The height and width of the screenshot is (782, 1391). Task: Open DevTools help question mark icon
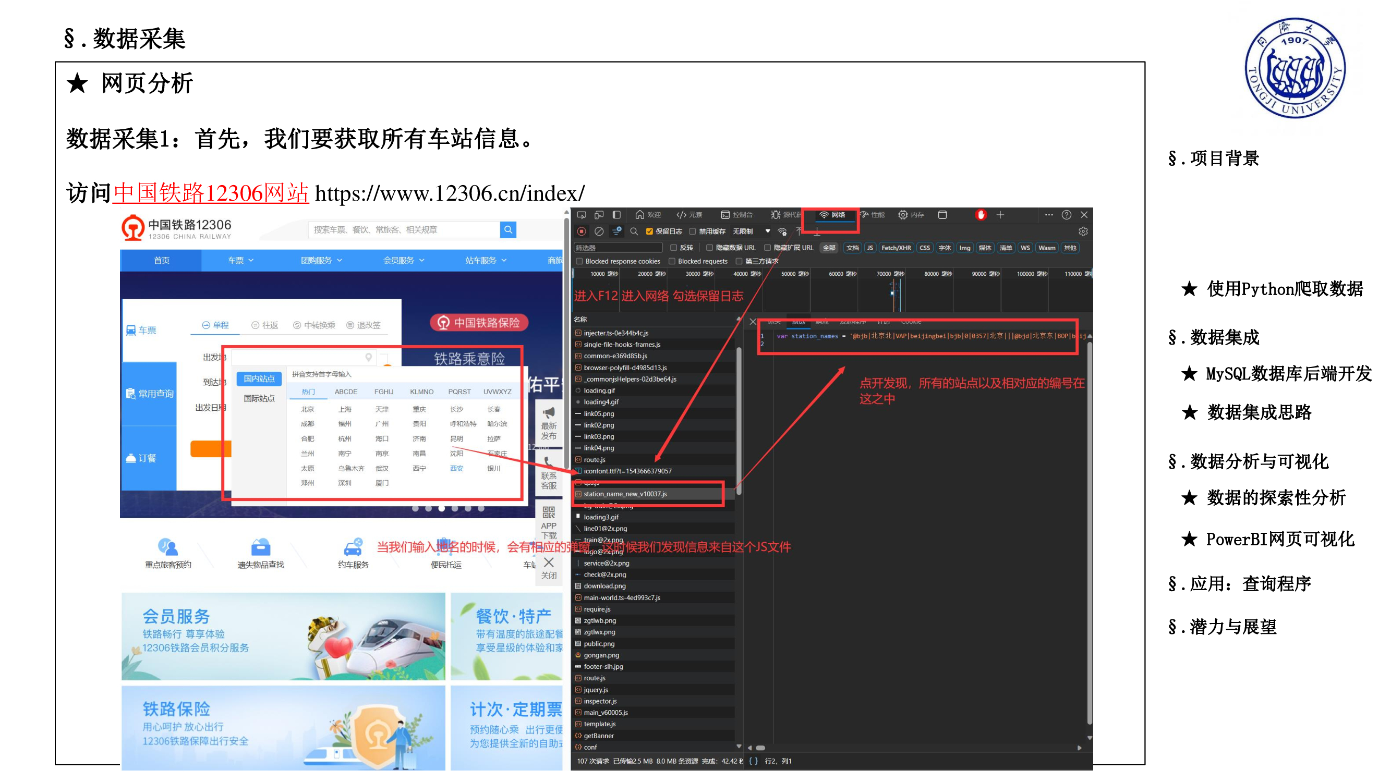point(1066,215)
